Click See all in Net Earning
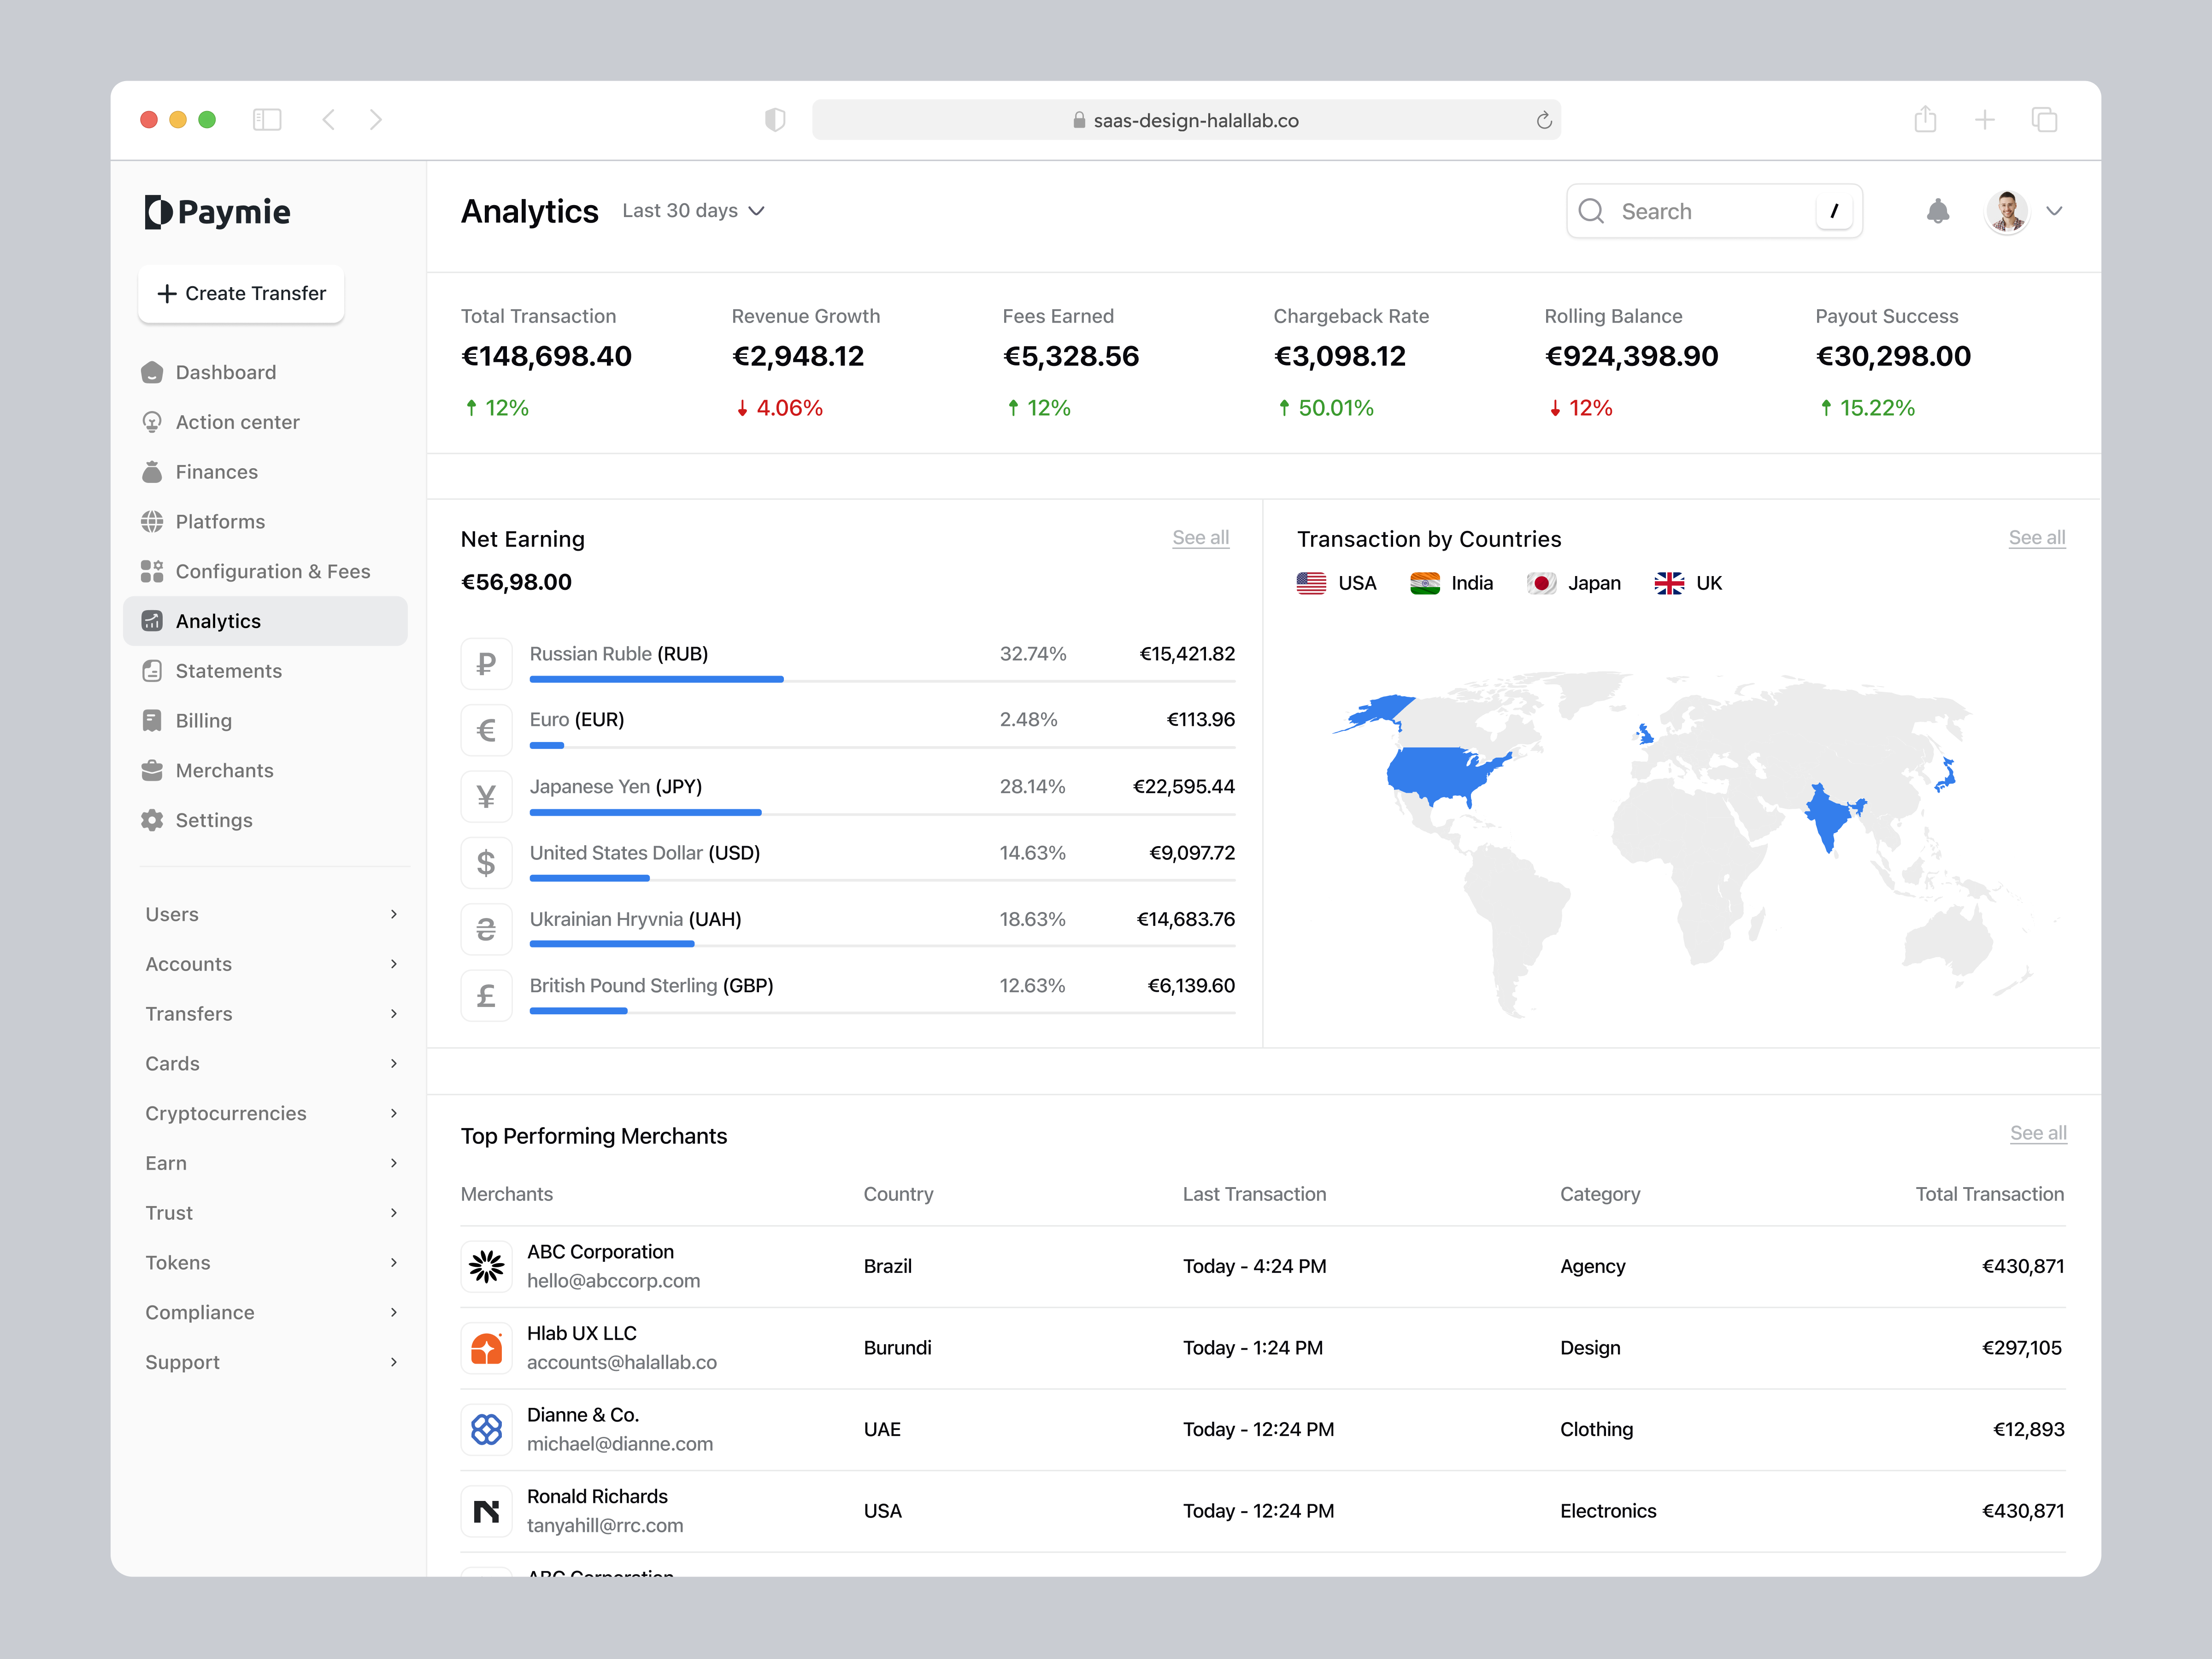2212x1659 pixels. (x=1200, y=538)
